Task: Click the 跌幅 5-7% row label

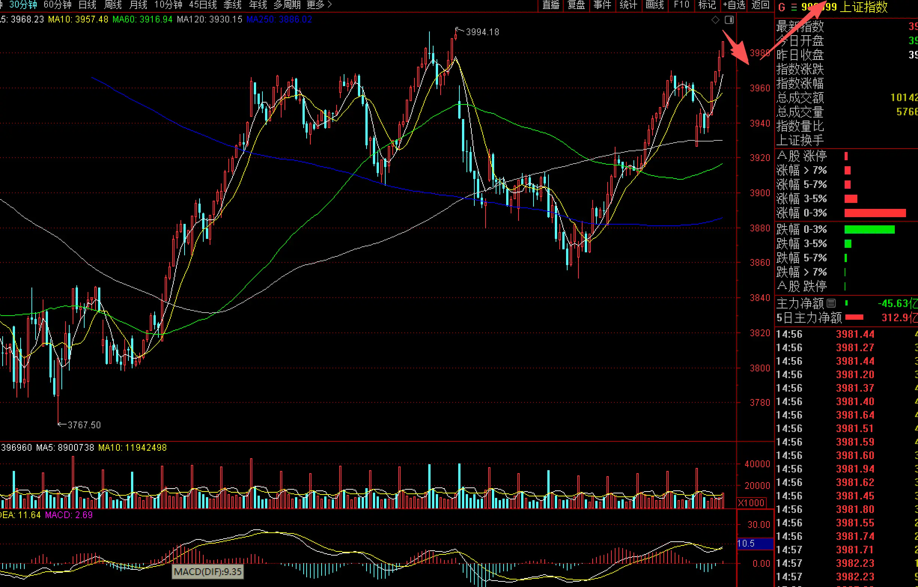Action: click(x=802, y=258)
